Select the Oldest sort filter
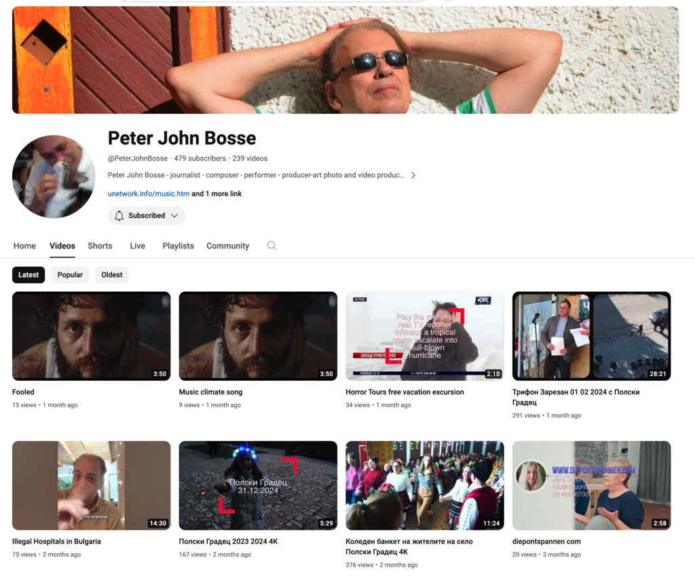 click(112, 275)
